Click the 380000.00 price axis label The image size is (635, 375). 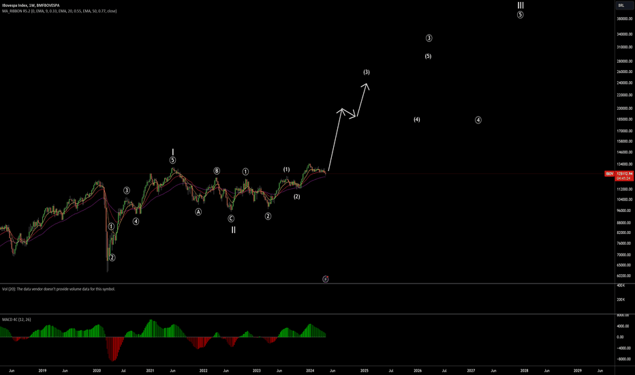[625, 18]
